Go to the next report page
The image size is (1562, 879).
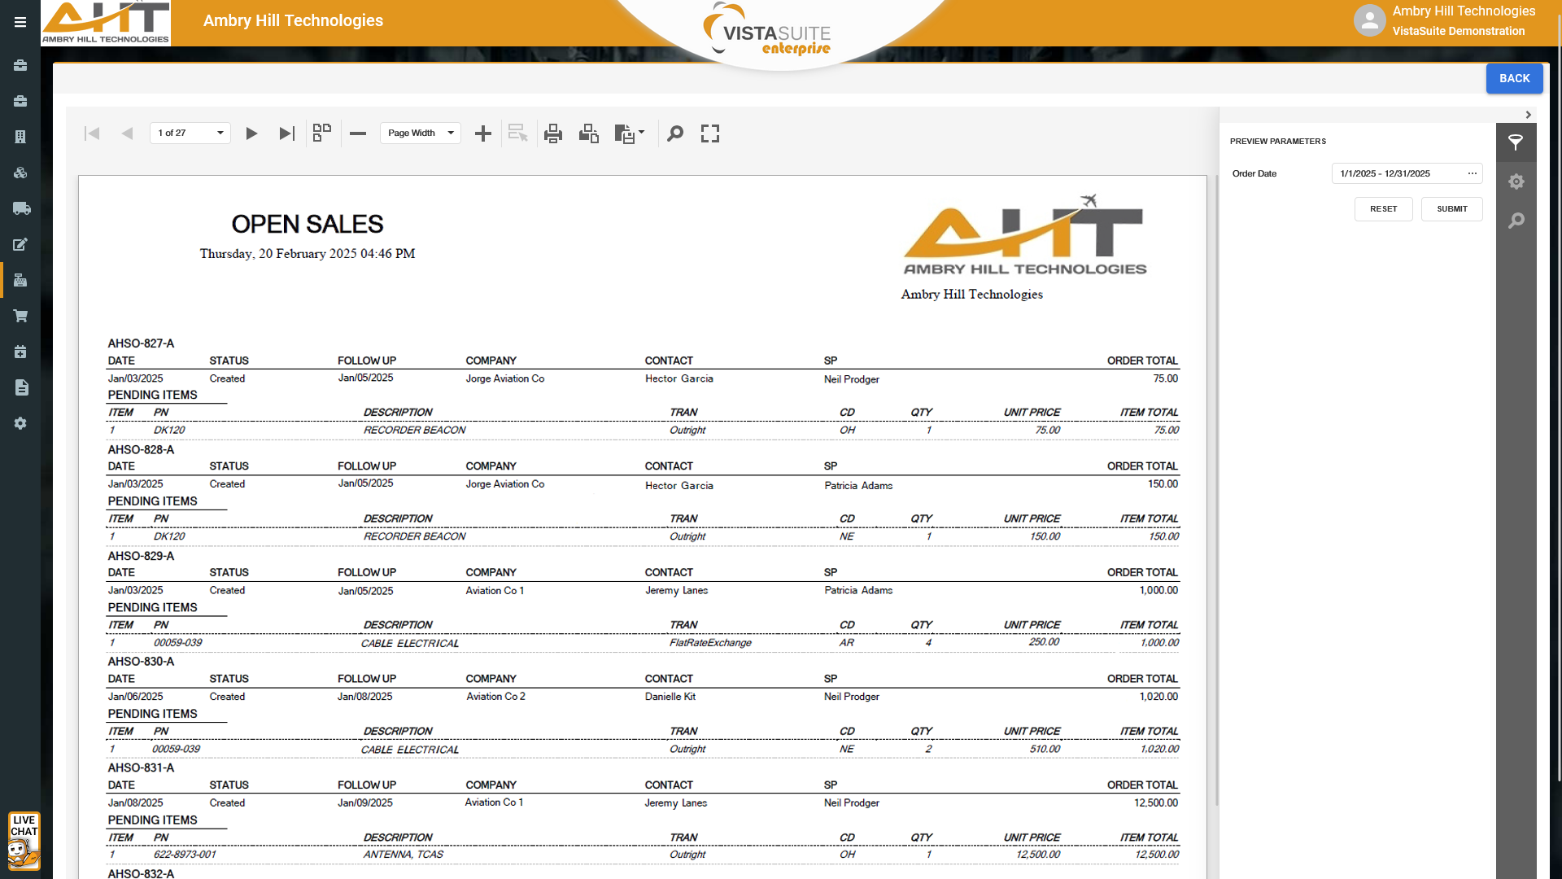251,133
